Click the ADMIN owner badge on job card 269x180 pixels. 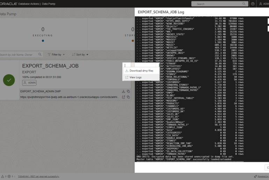coord(30,83)
